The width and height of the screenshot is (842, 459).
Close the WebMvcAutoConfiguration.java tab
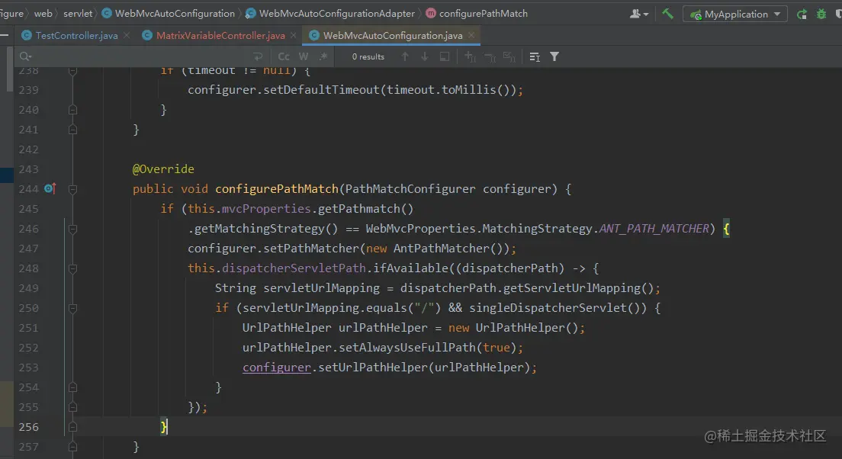471,35
